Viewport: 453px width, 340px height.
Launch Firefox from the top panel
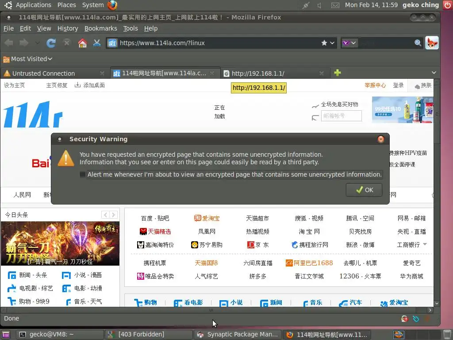click(x=112, y=5)
